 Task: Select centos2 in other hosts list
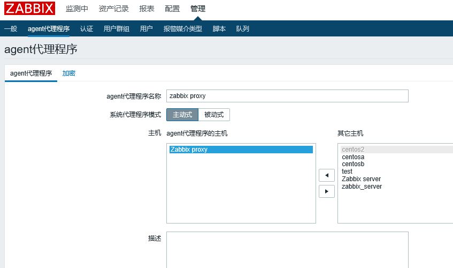(397, 150)
